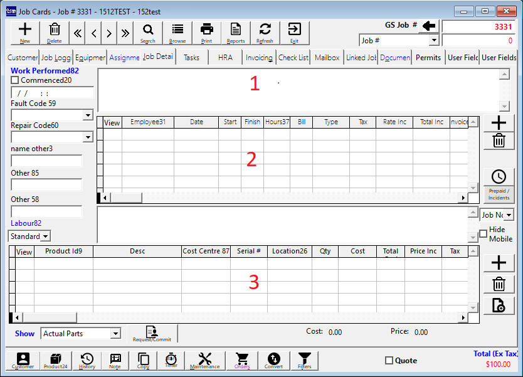This screenshot has width=523, height=377.
Task: Open the Prepaid / Incidents clock button
Action: pos(499,184)
